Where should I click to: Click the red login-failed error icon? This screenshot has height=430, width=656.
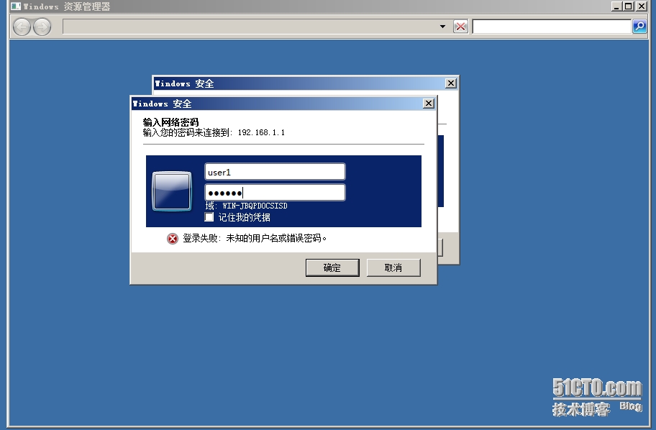tap(173, 239)
